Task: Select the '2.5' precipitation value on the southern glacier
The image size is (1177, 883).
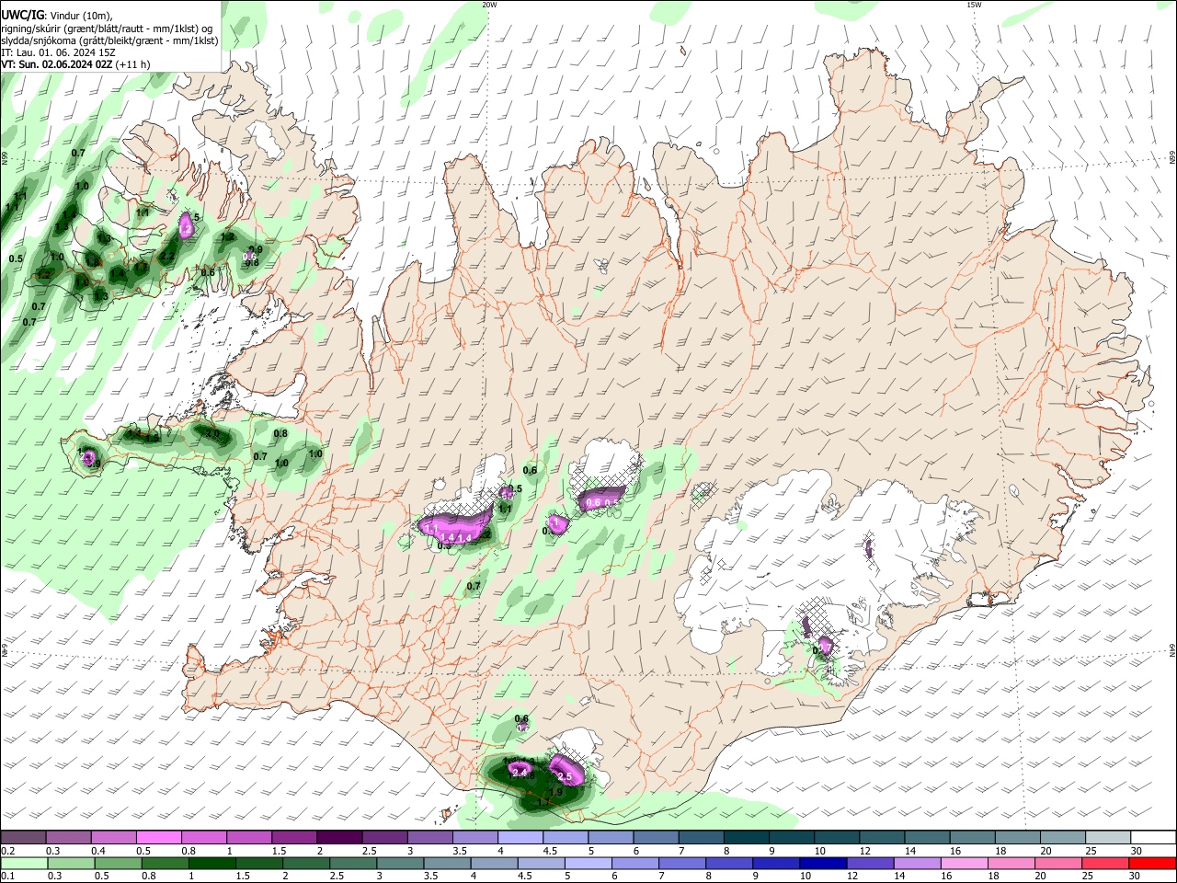Action: tap(566, 777)
